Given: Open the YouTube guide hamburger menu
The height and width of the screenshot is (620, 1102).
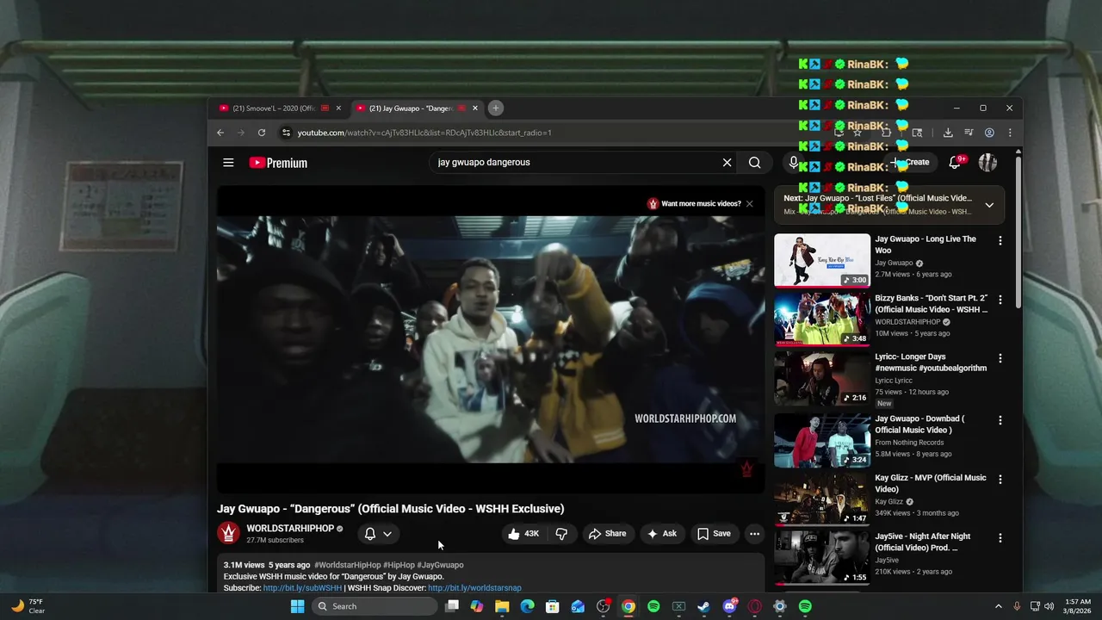Looking at the screenshot, I should point(228,163).
